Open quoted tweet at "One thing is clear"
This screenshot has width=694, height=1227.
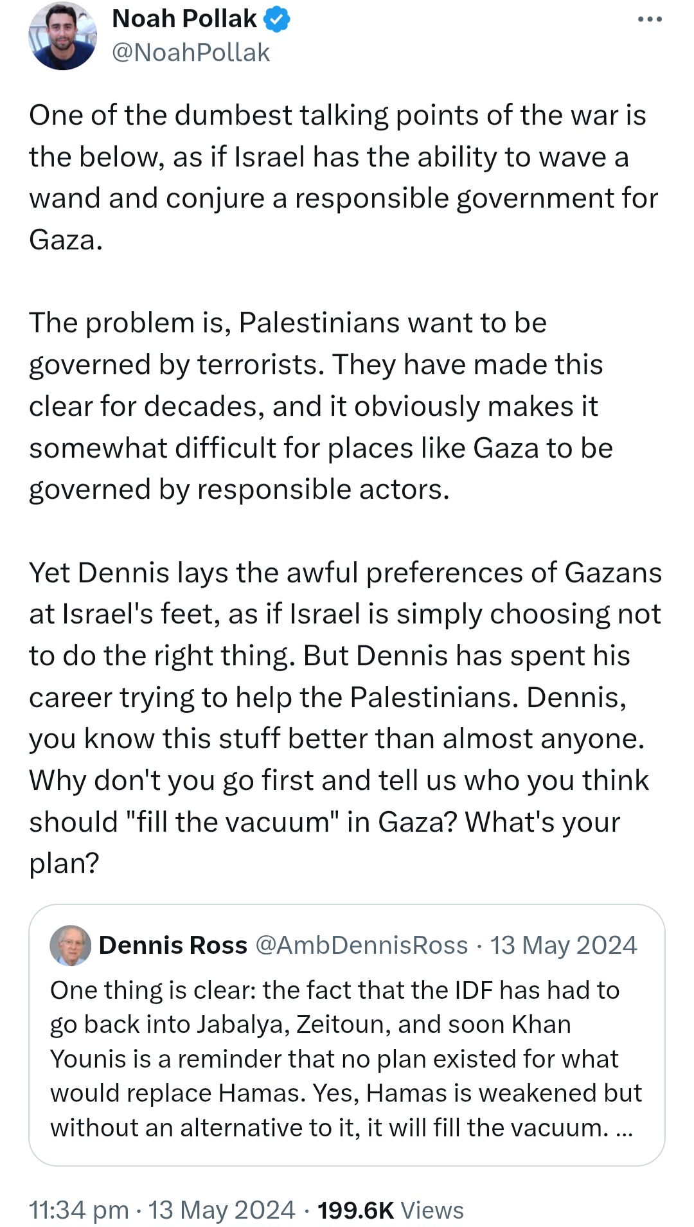coord(334,990)
